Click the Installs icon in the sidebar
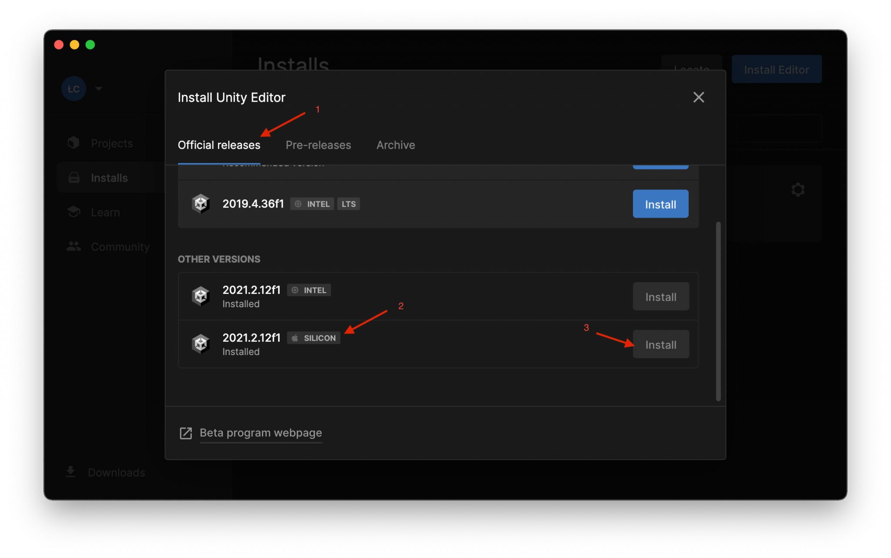 73,177
